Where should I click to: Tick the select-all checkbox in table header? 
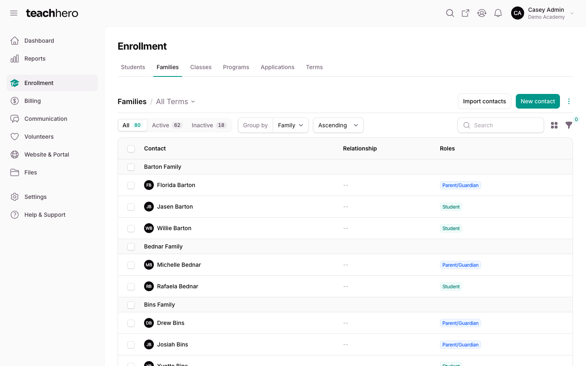pos(131,149)
